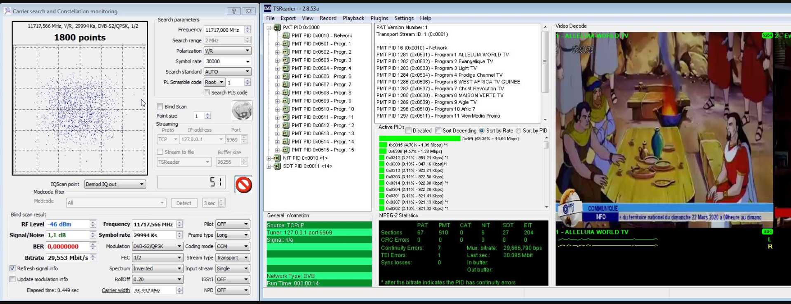Click the Carrier width link
Screen dimensions: 791x304
point(115,290)
